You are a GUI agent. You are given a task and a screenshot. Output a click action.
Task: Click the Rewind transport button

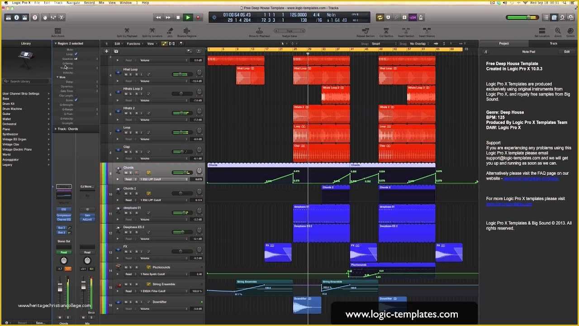coord(158,18)
